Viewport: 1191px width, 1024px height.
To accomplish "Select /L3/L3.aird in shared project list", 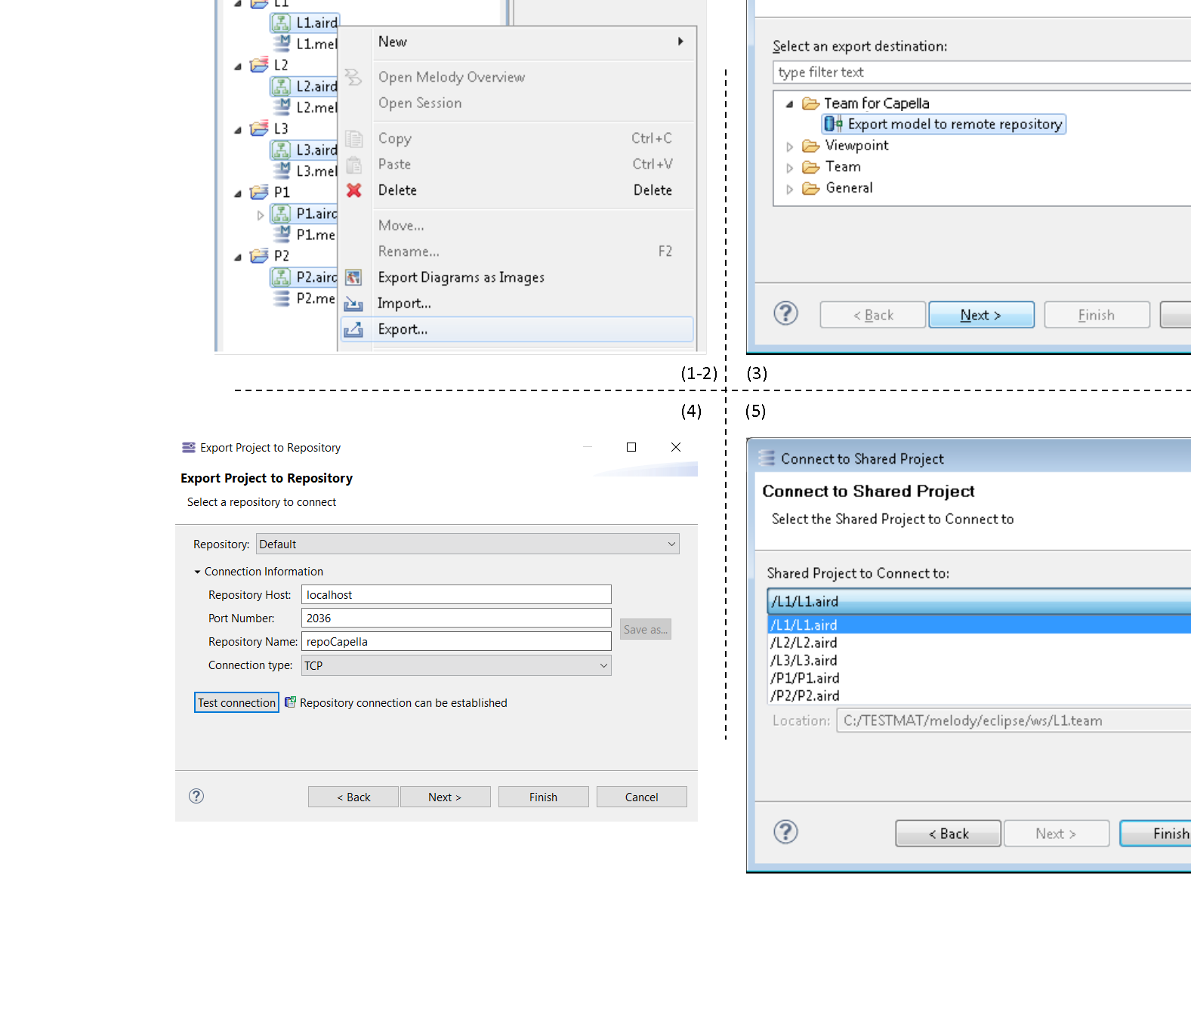I will [804, 661].
